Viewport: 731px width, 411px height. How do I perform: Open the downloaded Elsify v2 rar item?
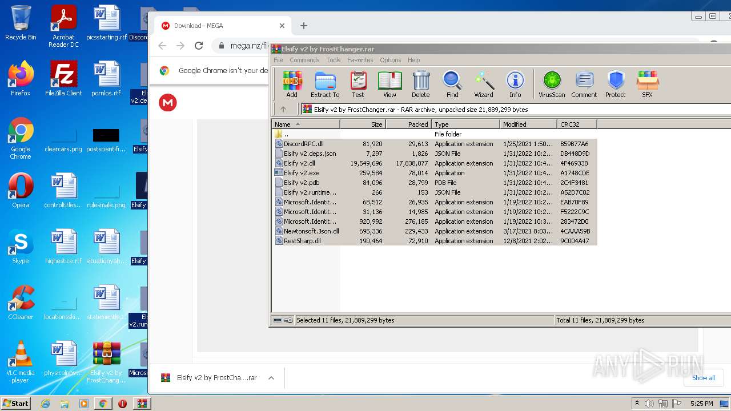point(209,378)
